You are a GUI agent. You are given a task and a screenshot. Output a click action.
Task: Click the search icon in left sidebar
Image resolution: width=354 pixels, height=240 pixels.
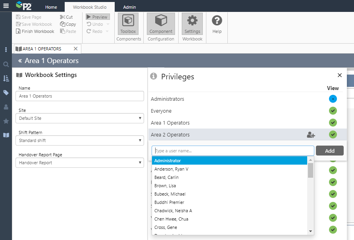[6, 64]
